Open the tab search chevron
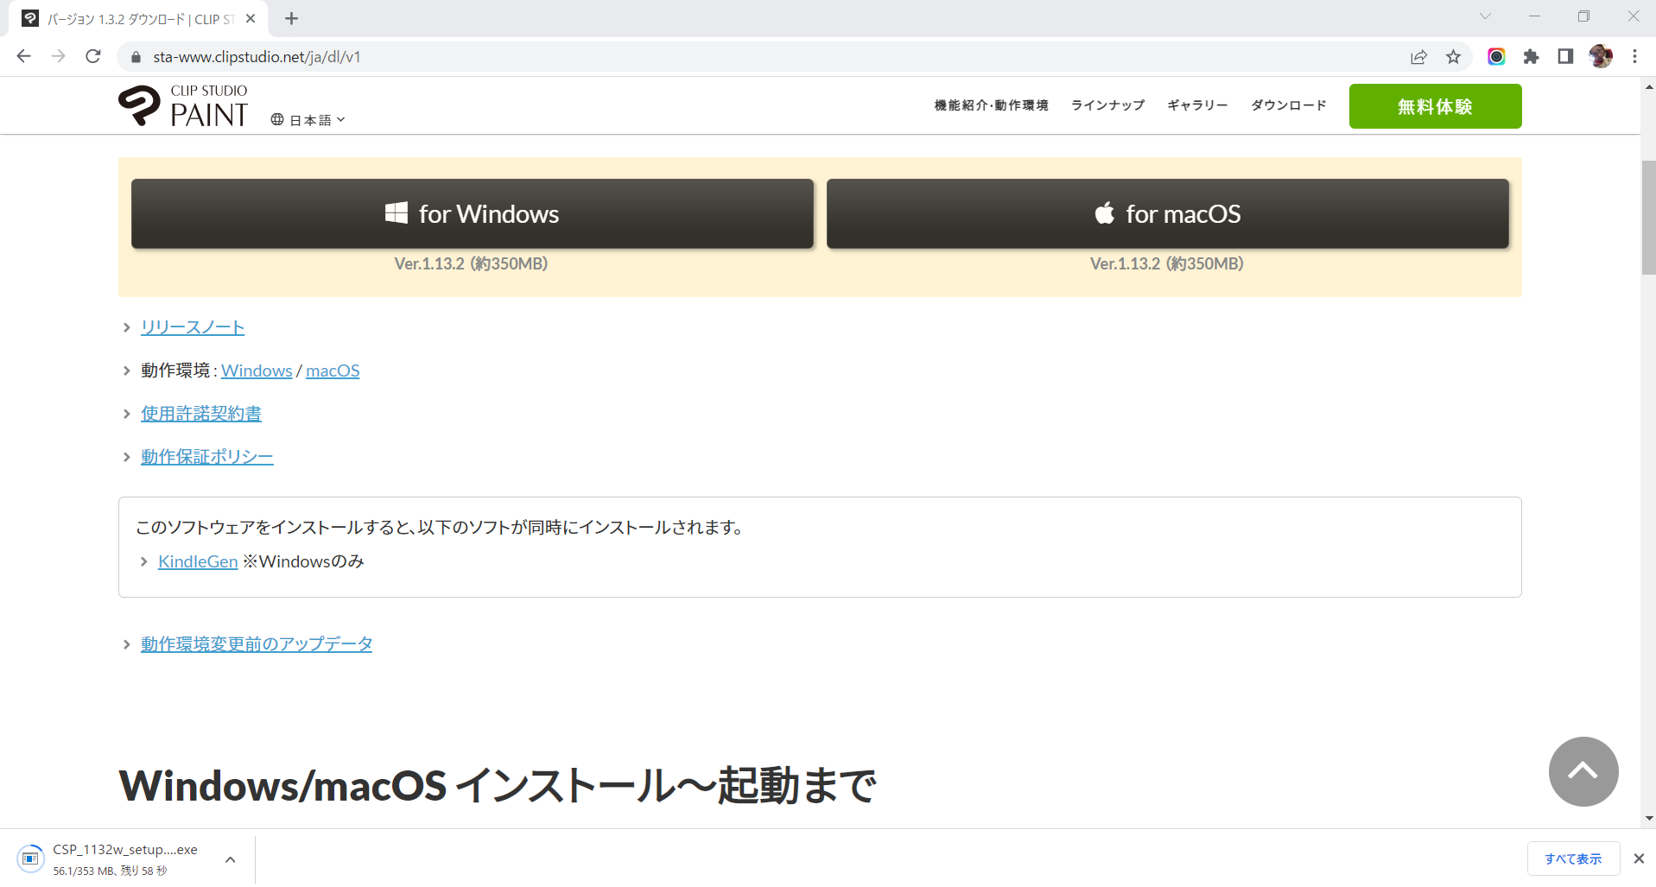 pos(1485,16)
